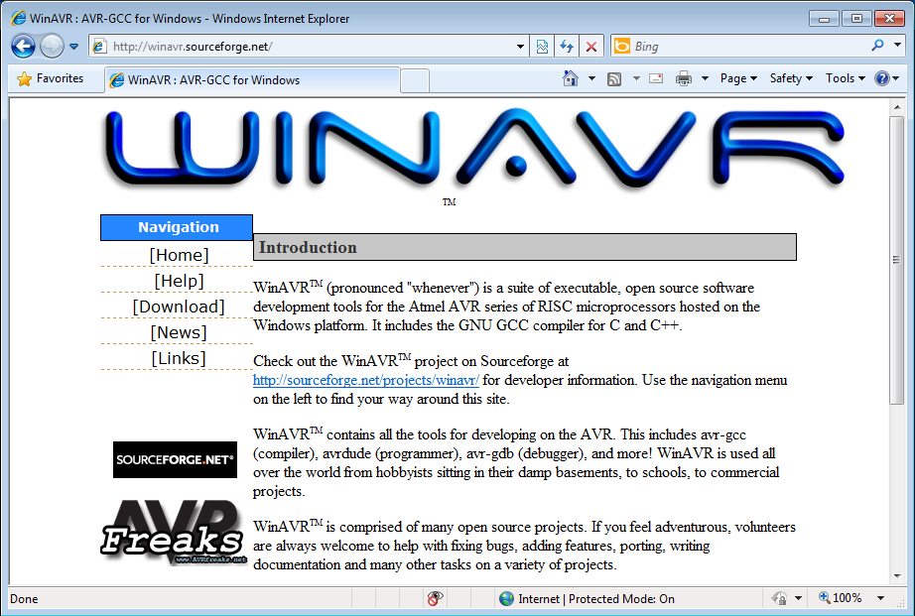
Task: Select the WinAVR : AVR-GCC for Windows tab
Action: (x=252, y=80)
